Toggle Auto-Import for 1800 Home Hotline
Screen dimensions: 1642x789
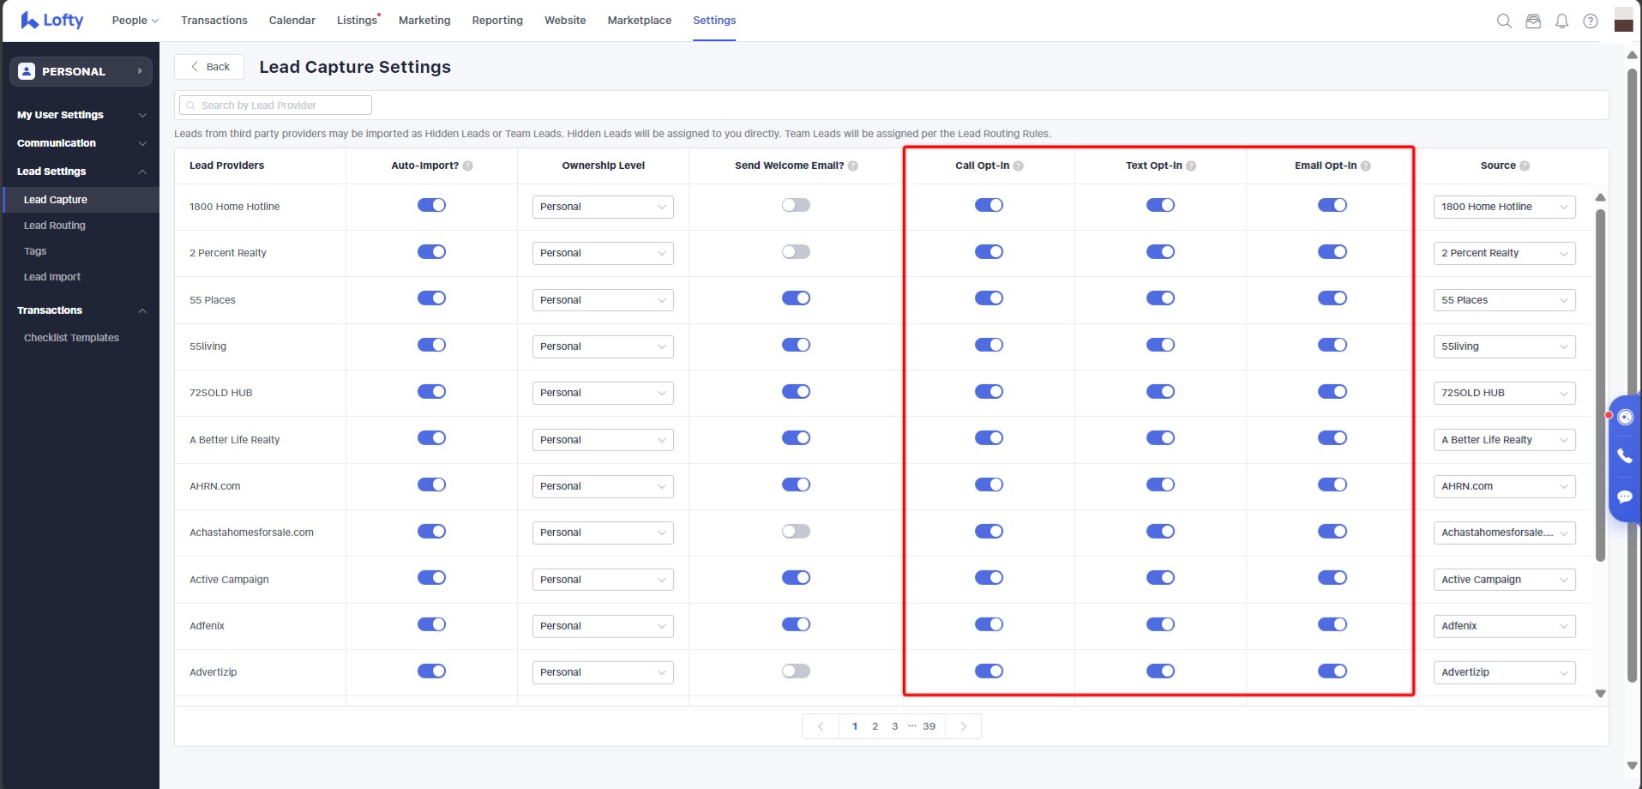(x=431, y=205)
